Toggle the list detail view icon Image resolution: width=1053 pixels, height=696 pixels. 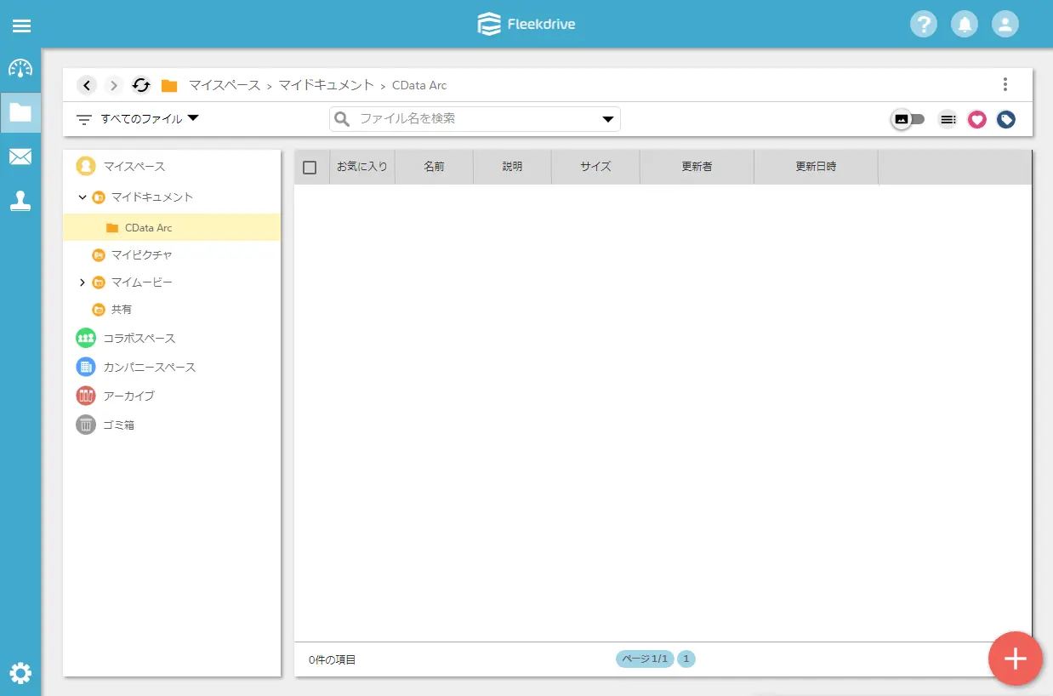948,120
